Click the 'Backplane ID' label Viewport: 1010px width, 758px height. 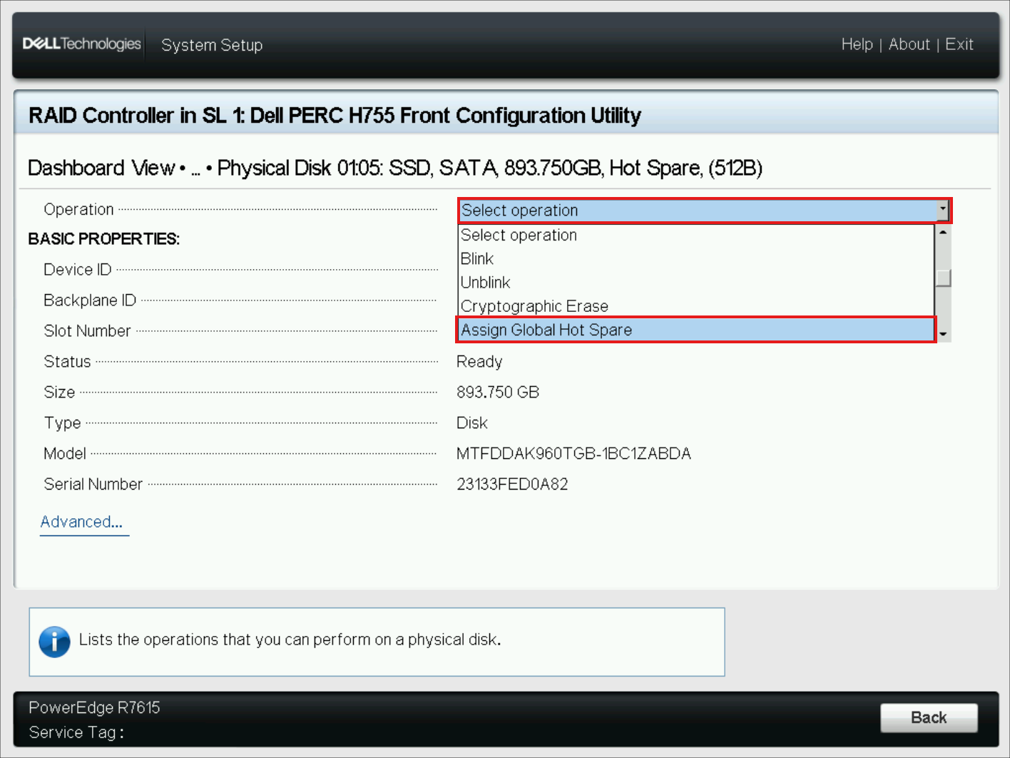coord(90,300)
